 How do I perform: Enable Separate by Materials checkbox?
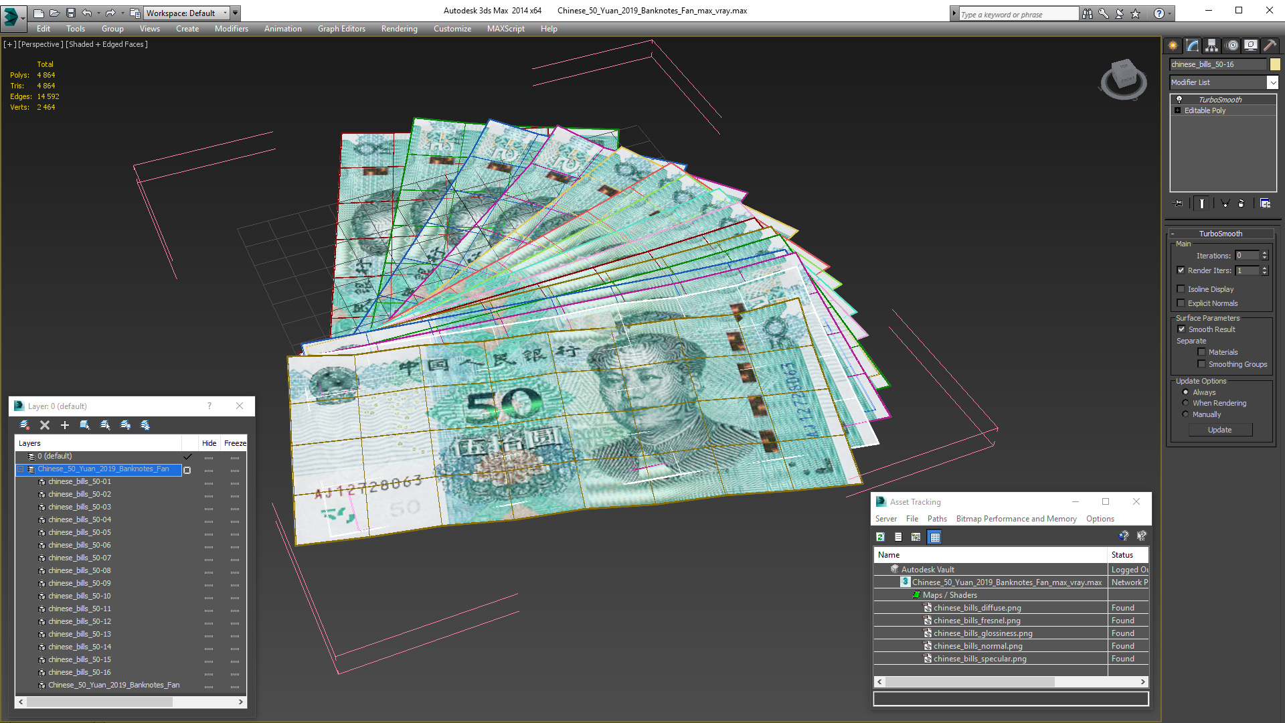point(1201,352)
